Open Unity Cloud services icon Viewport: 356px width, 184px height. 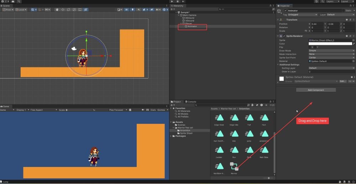13,1
